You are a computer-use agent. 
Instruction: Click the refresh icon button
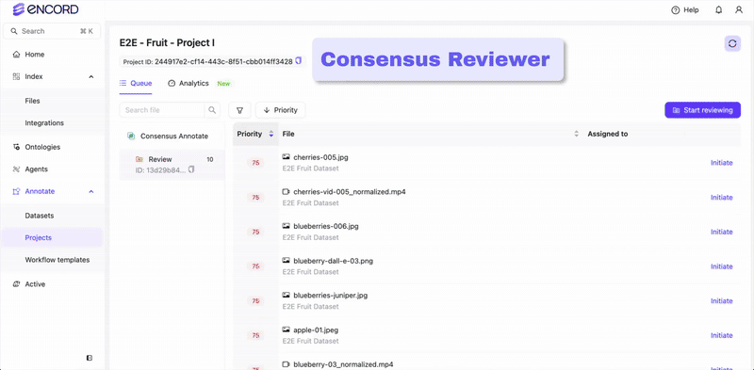pyautogui.click(x=732, y=43)
